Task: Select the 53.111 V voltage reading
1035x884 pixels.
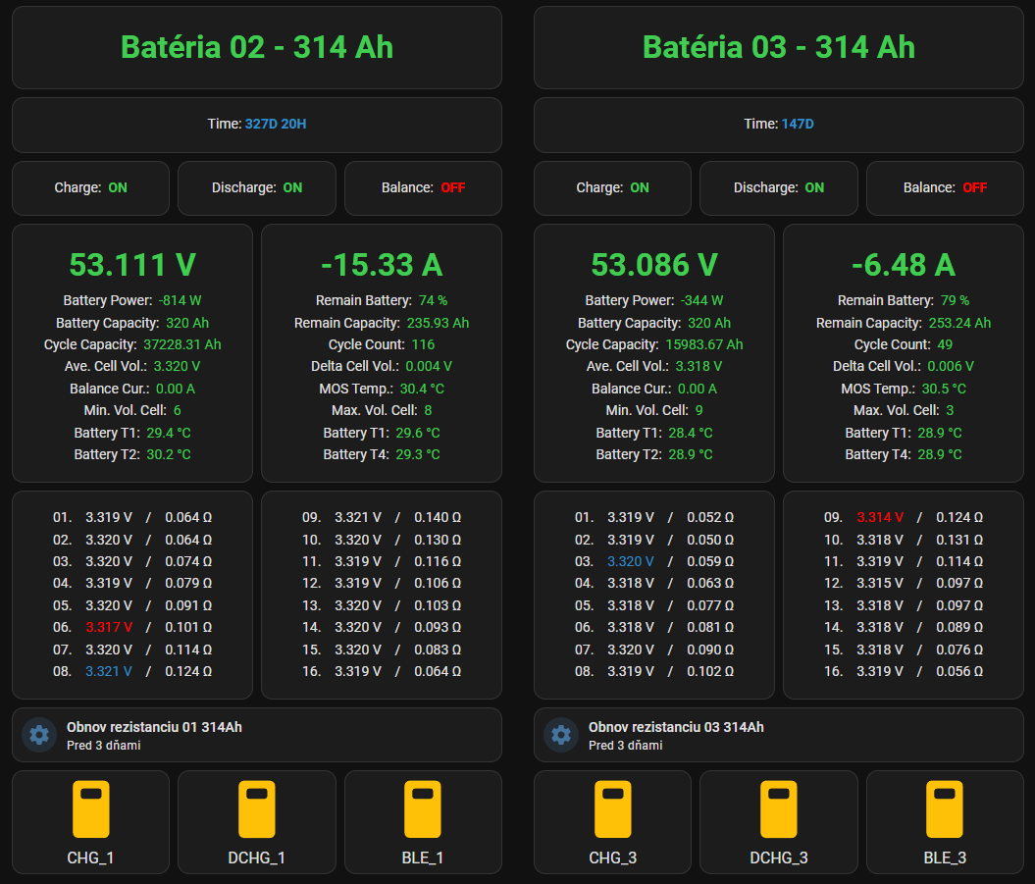Action: coord(132,265)
